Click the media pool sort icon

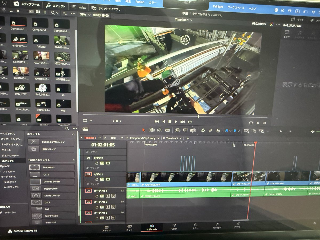click(x=65, y=13)
